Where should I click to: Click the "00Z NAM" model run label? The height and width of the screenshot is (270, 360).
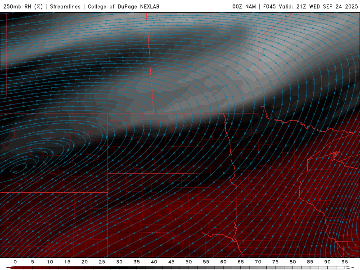pyautogui.click(x=244, y=6)
